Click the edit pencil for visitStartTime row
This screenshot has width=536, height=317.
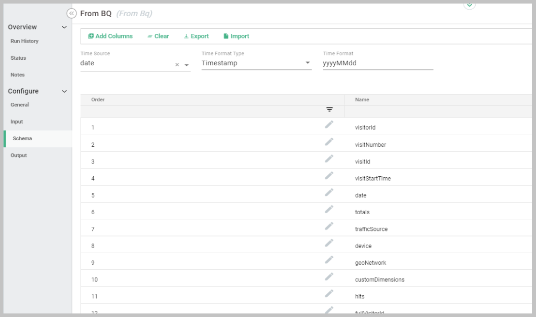coord(329,175)
